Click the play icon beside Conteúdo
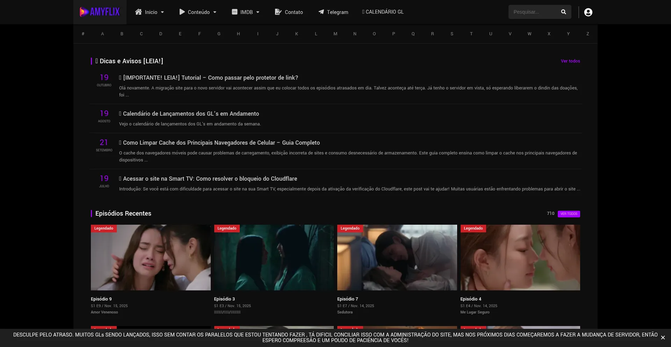 [x=182, y=12]
